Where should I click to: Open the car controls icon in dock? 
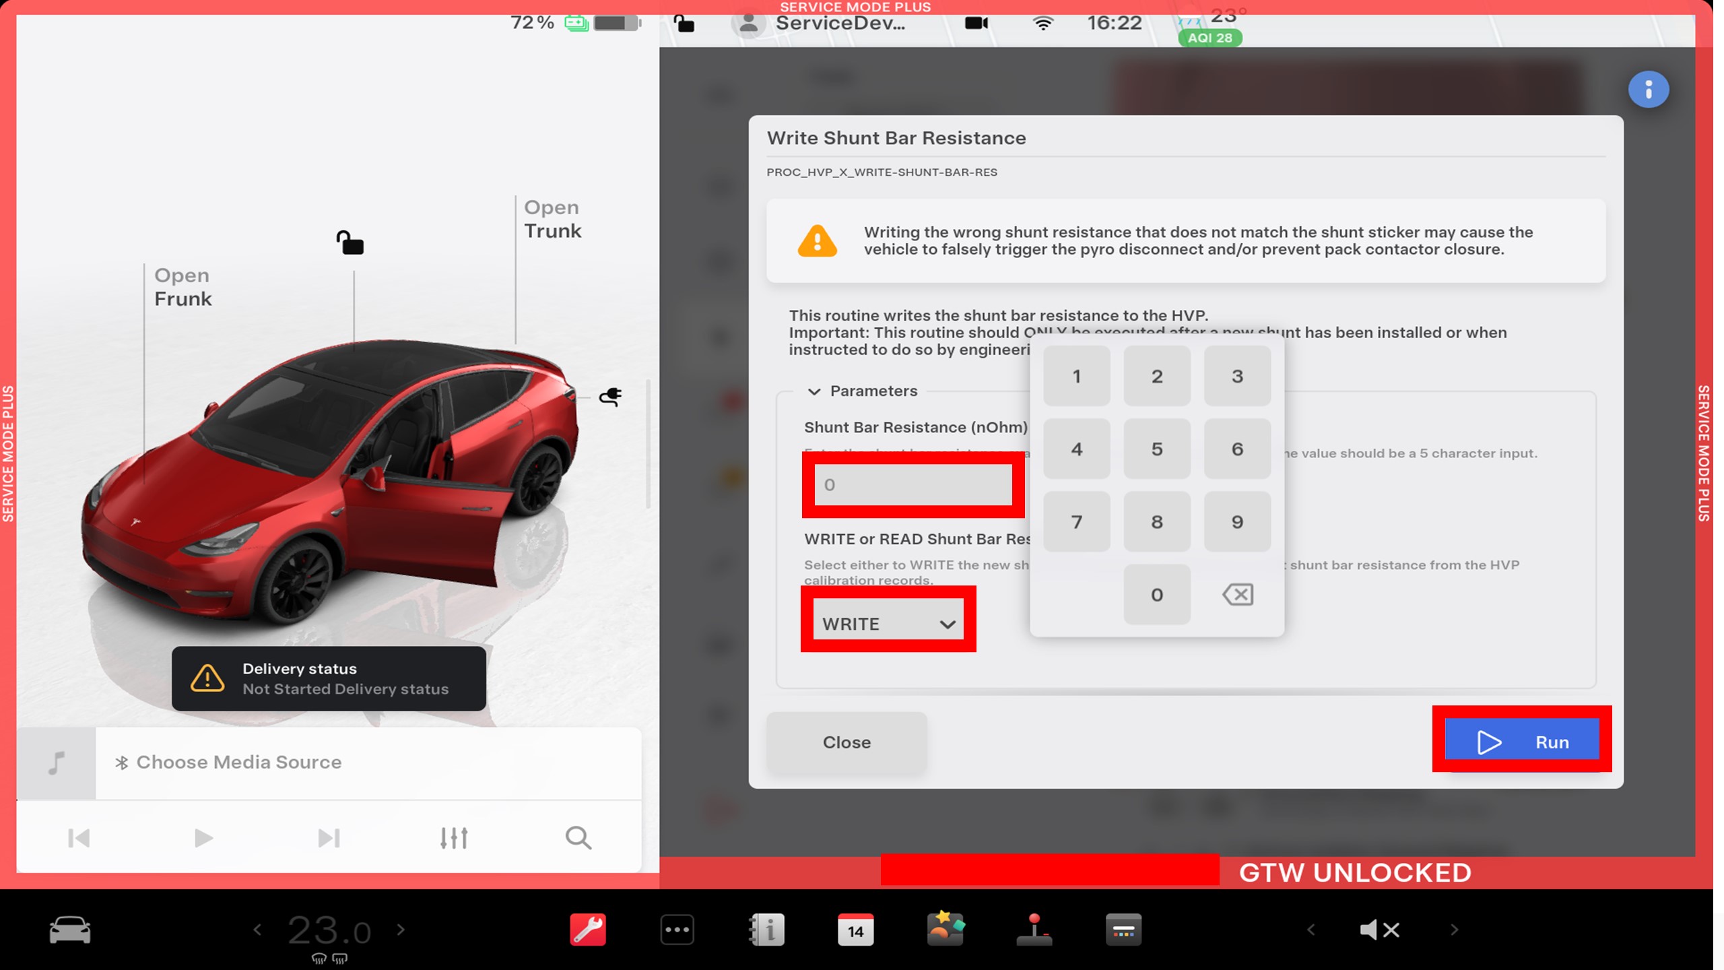coord(70,930)
